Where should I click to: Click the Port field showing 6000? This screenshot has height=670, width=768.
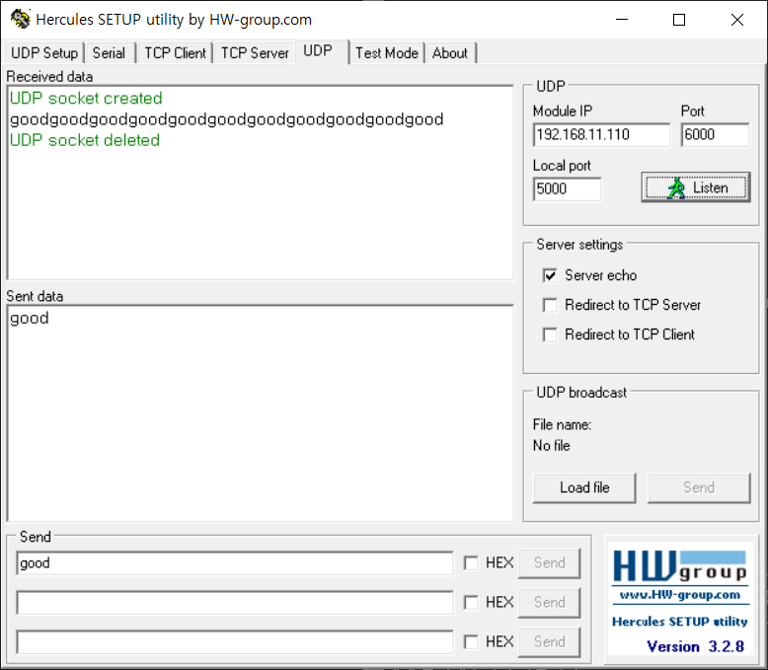point(714,135)
